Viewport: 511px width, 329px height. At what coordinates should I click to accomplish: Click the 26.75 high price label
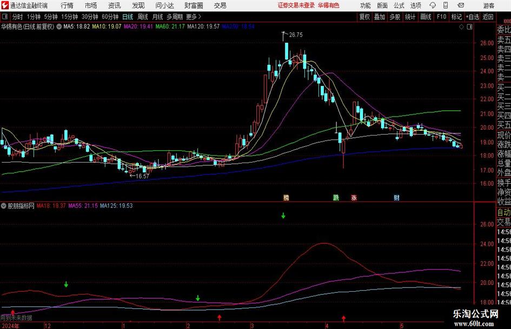pyautogui.click(x=296, y=35)
